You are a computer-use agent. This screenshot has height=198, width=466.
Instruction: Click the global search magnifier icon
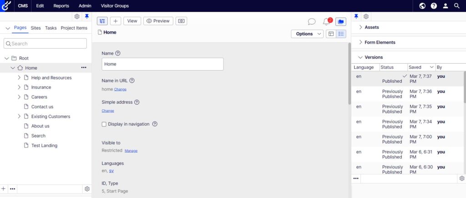pos(457,6)
